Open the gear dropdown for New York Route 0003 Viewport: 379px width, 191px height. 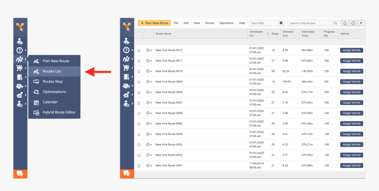(149, 145)
